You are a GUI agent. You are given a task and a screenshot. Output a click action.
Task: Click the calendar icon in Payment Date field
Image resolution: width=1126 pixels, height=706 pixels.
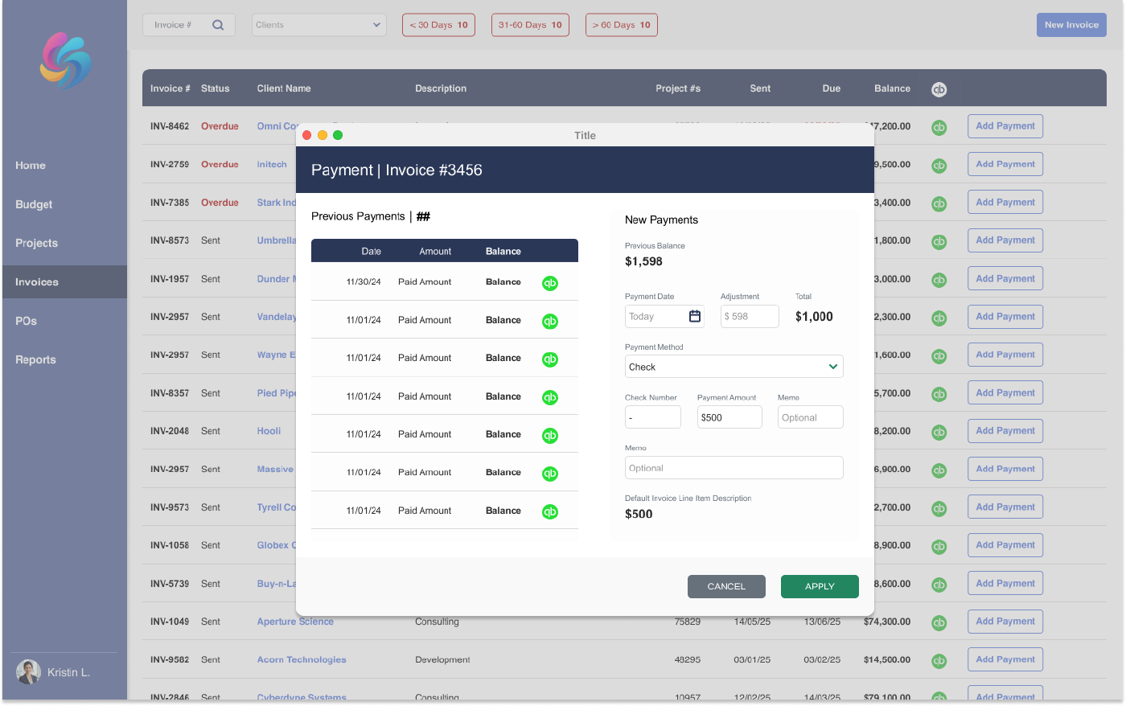[695, 316]
